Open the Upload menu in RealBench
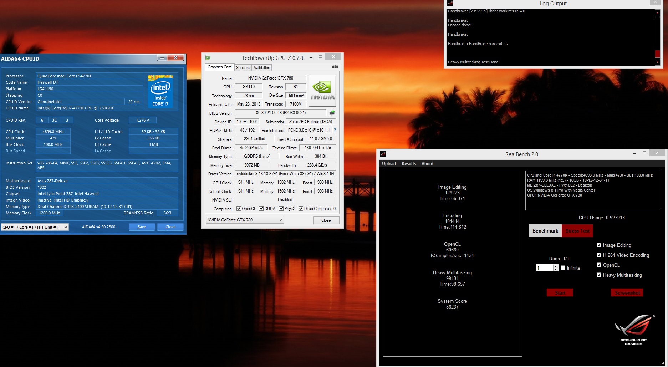668x367 pixels. point(389,164)
